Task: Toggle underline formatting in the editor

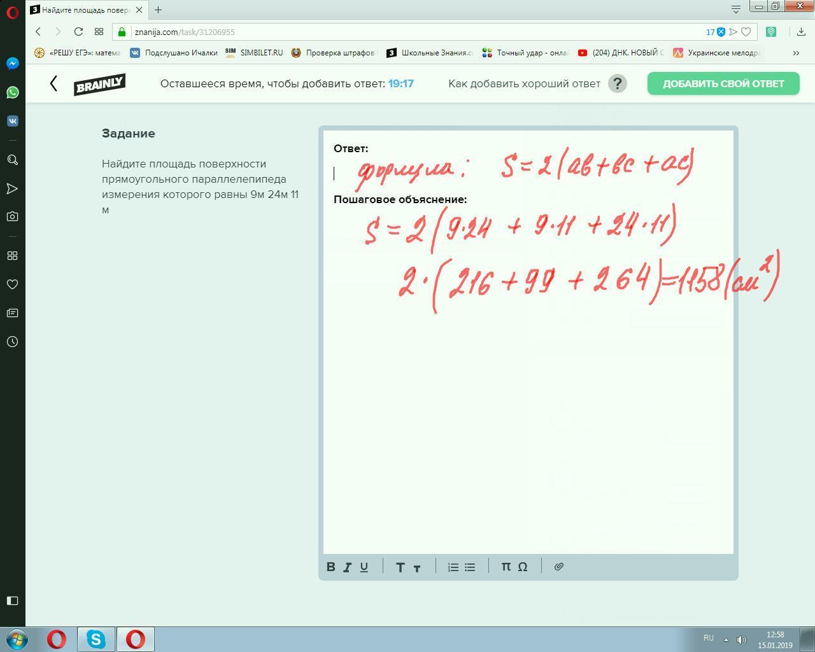Action: coord(364,567)
